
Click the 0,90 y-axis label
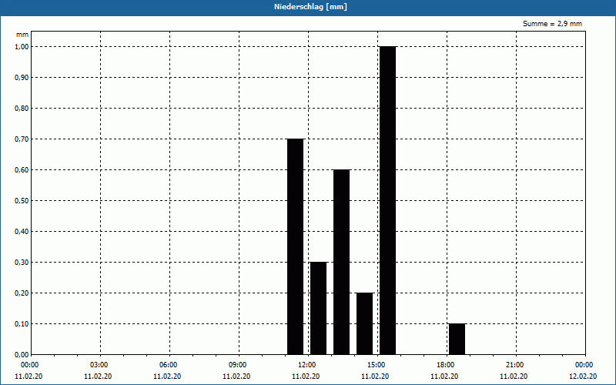point(22,78)
